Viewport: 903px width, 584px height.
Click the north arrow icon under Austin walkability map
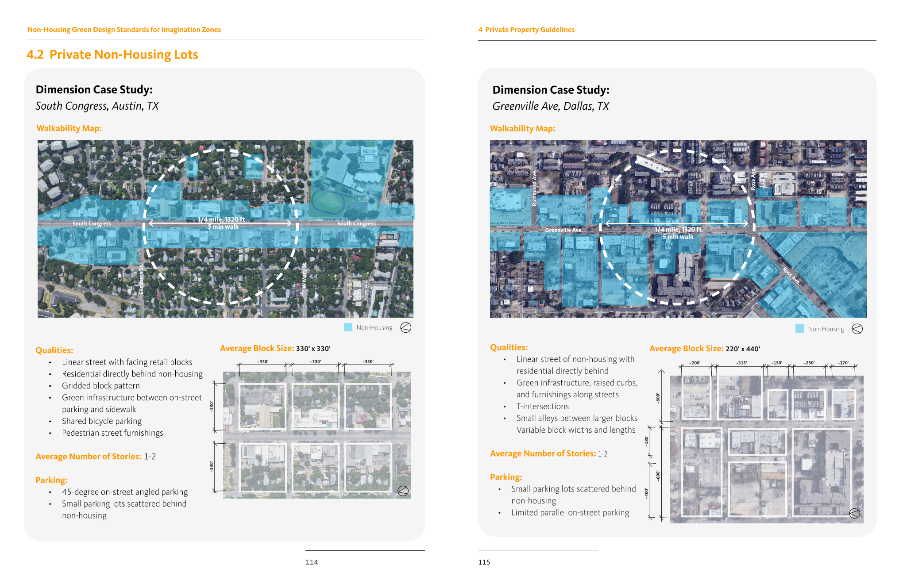coord(405,327)
